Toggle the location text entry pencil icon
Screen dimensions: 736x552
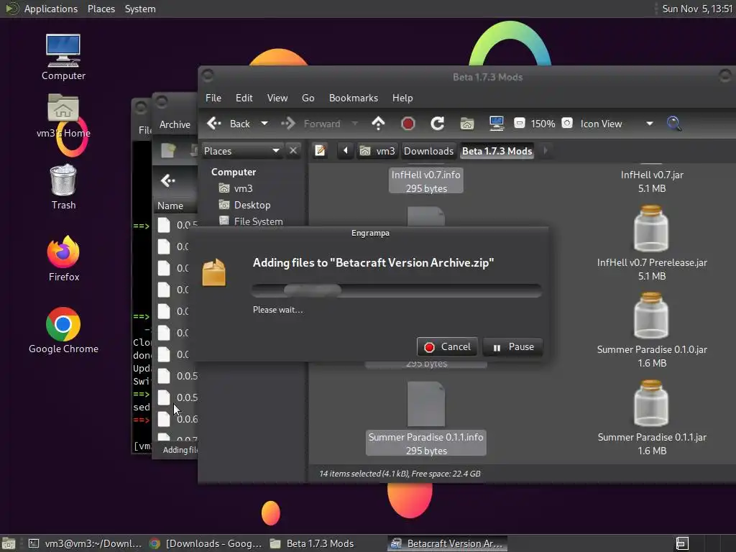pos(321,151)
